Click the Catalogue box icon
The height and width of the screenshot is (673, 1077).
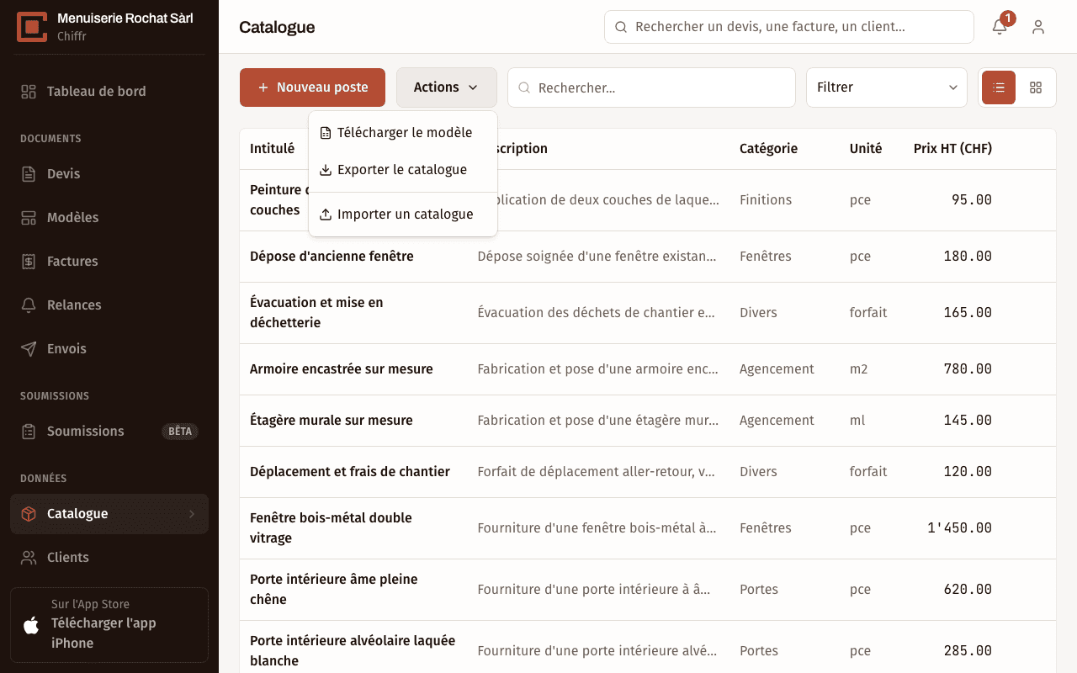(29, 514)
